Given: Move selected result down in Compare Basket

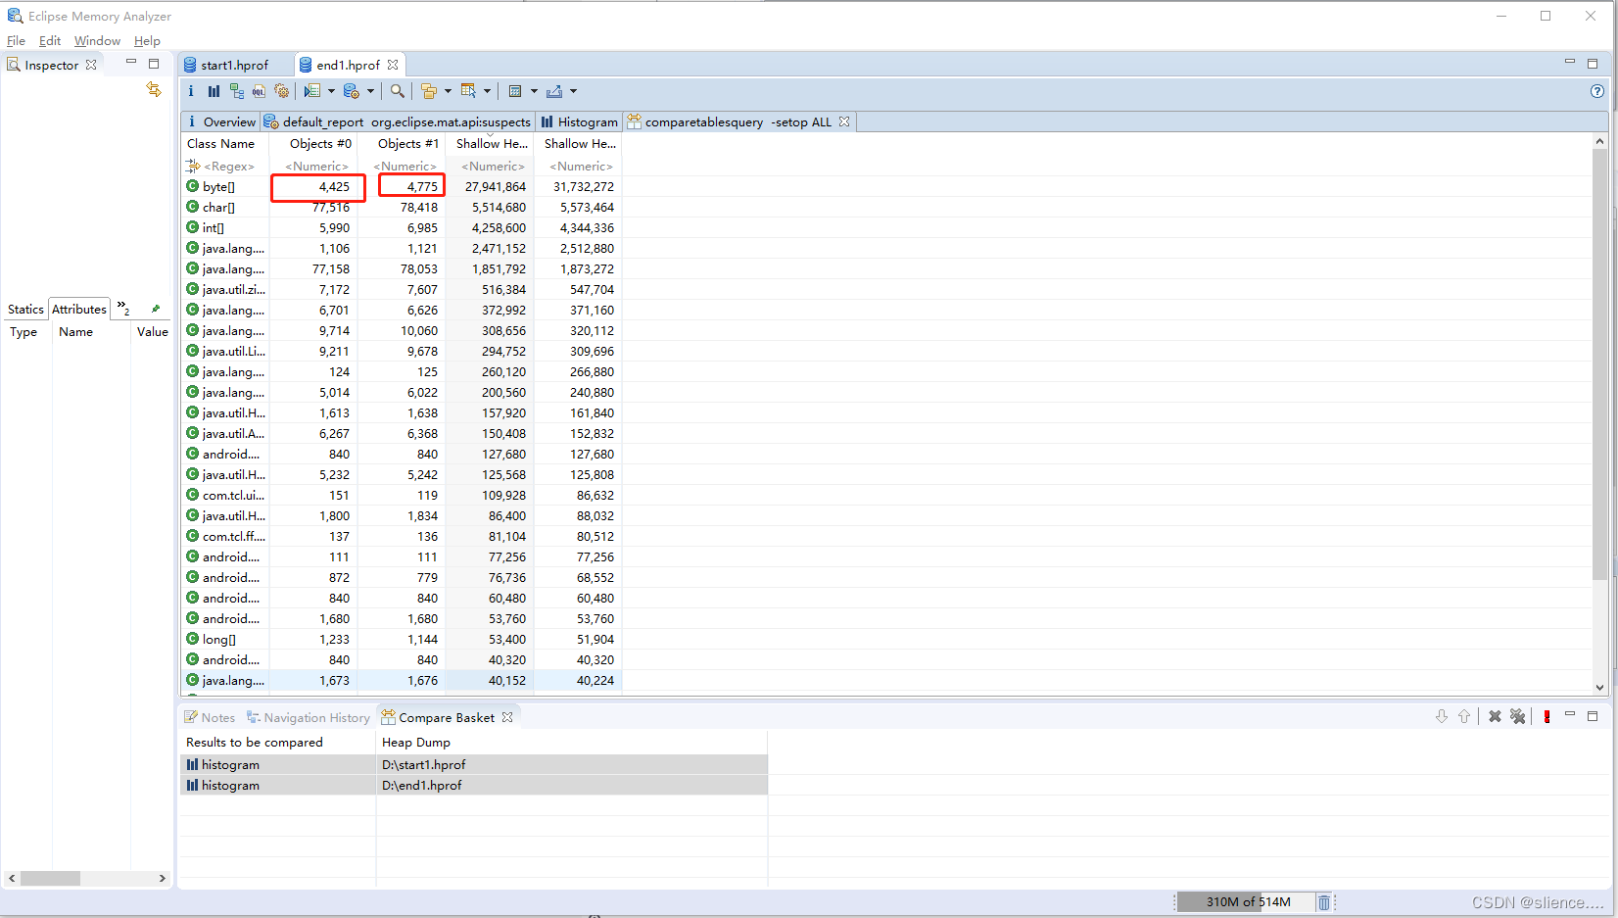Looking at the screenshot, I should 1442,717.
